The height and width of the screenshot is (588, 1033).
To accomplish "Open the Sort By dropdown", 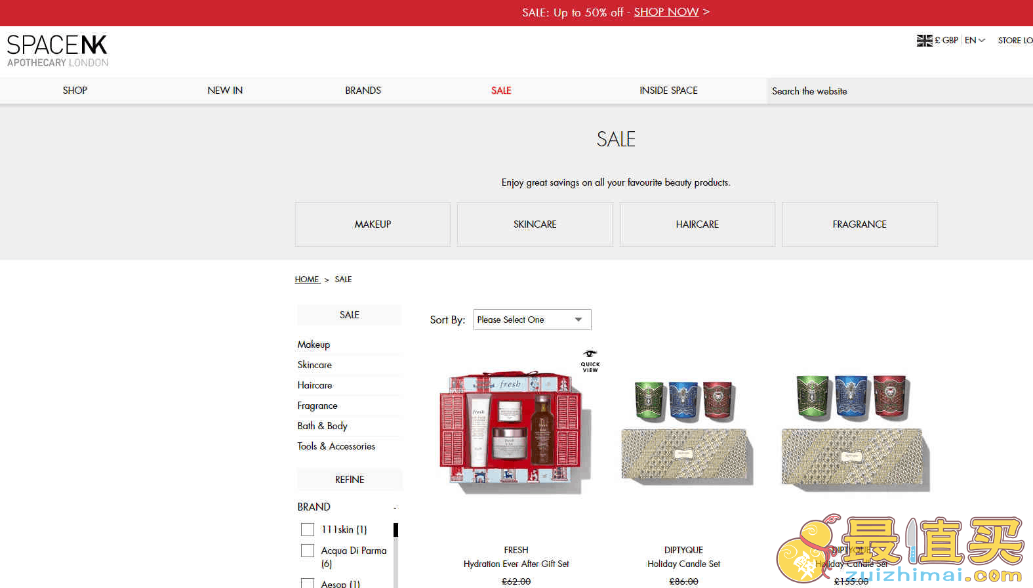I will coord(532,320).
